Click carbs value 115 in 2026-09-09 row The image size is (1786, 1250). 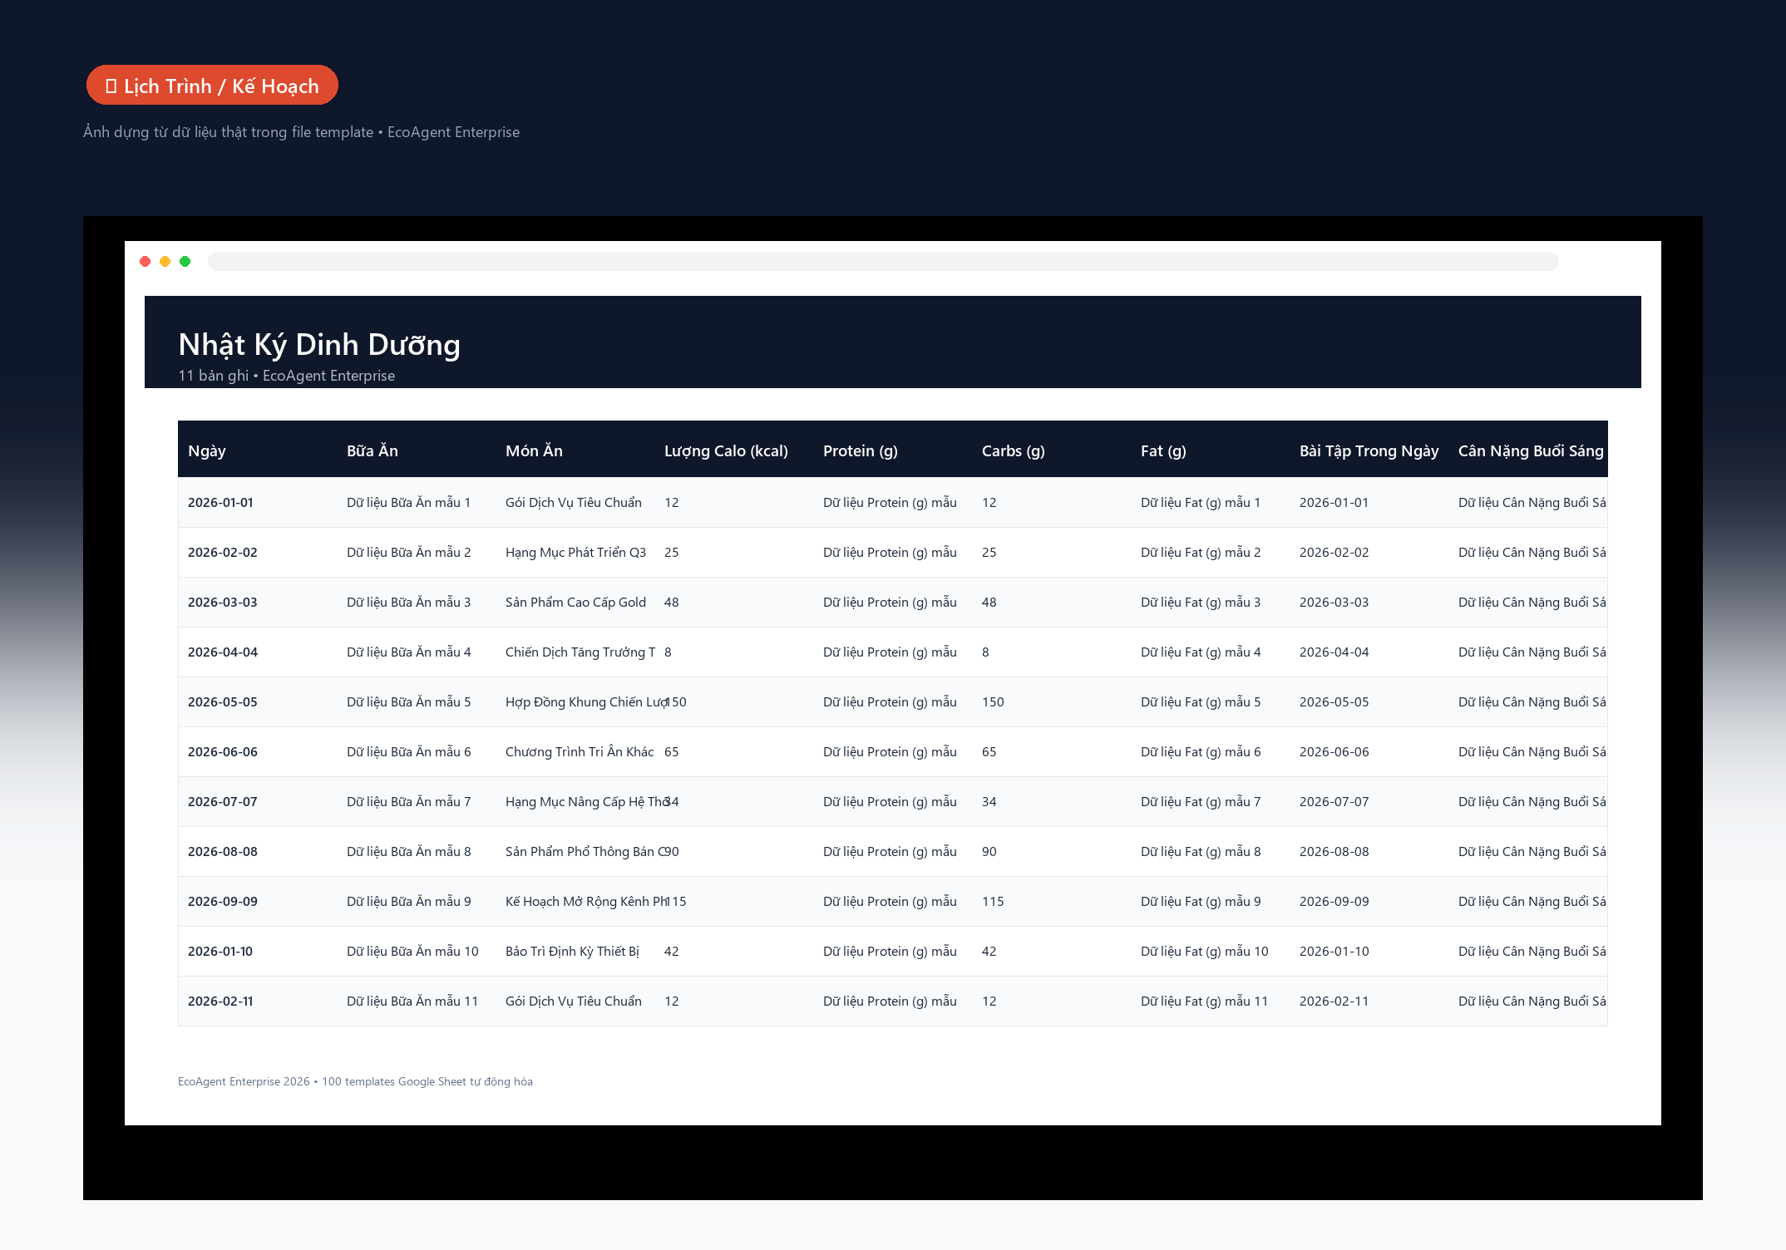(993, 902)
